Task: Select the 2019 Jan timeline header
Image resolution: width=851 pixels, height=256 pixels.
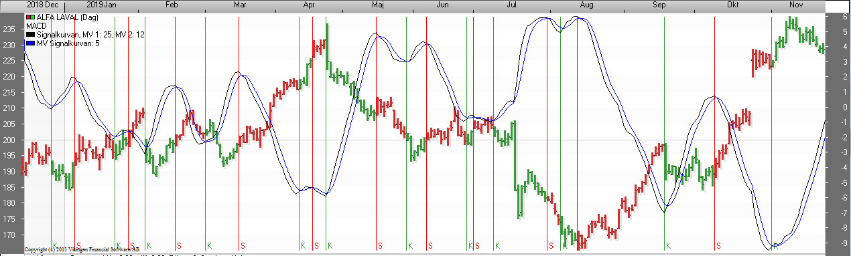Action: pyautogui.click(x=102, y=5)
